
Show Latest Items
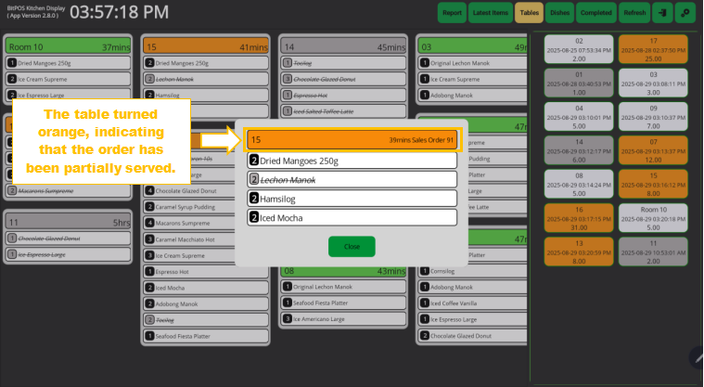point(490,13)
